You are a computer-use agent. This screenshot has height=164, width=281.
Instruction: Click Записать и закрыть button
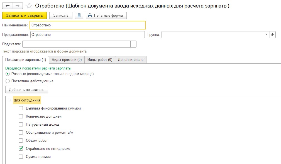[x=25, y=15]
